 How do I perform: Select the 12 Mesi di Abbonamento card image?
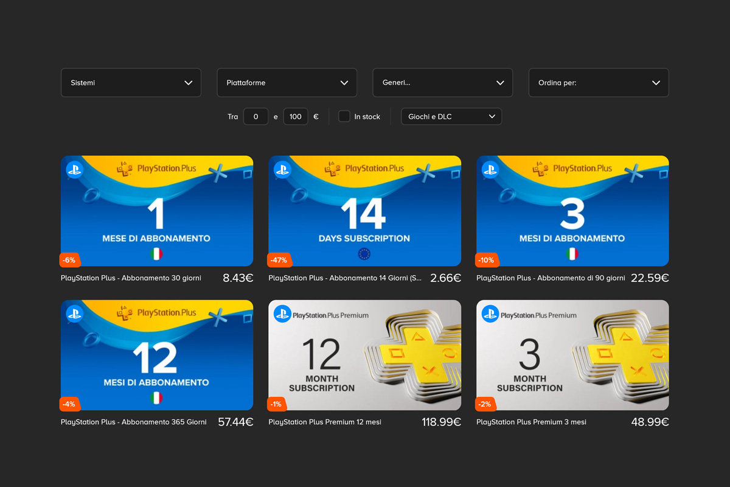(x=156, y=355)
